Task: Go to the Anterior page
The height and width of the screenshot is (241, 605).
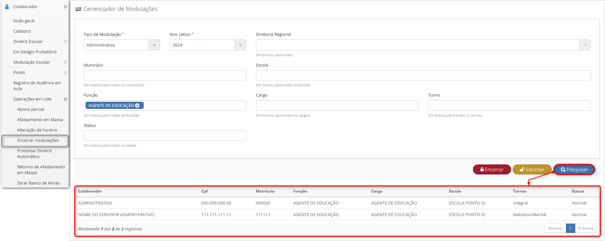Action: 555,228
